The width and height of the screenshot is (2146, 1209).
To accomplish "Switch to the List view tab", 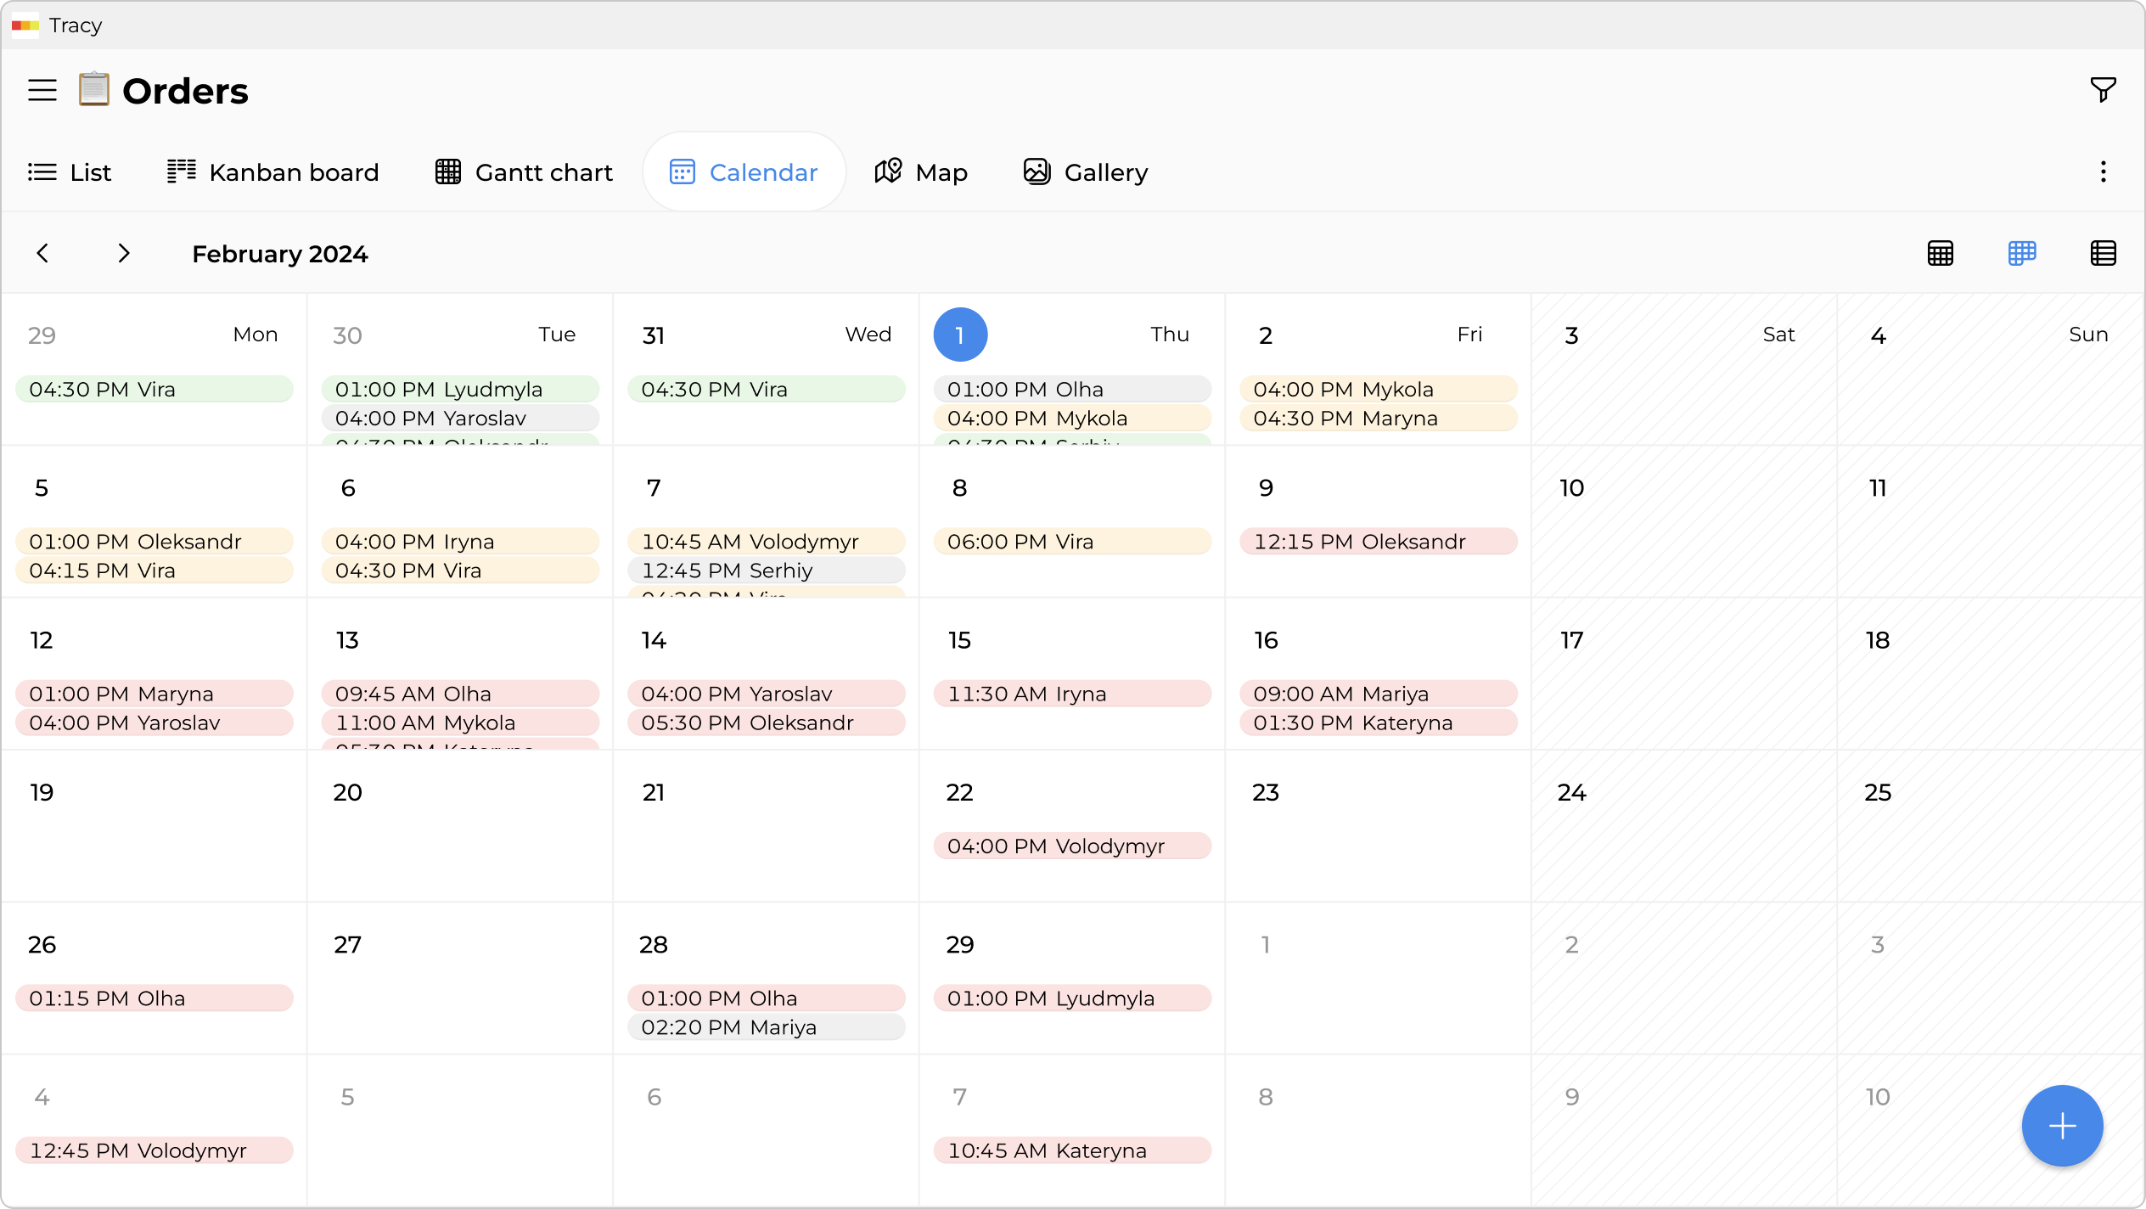I will pos(70,172).
